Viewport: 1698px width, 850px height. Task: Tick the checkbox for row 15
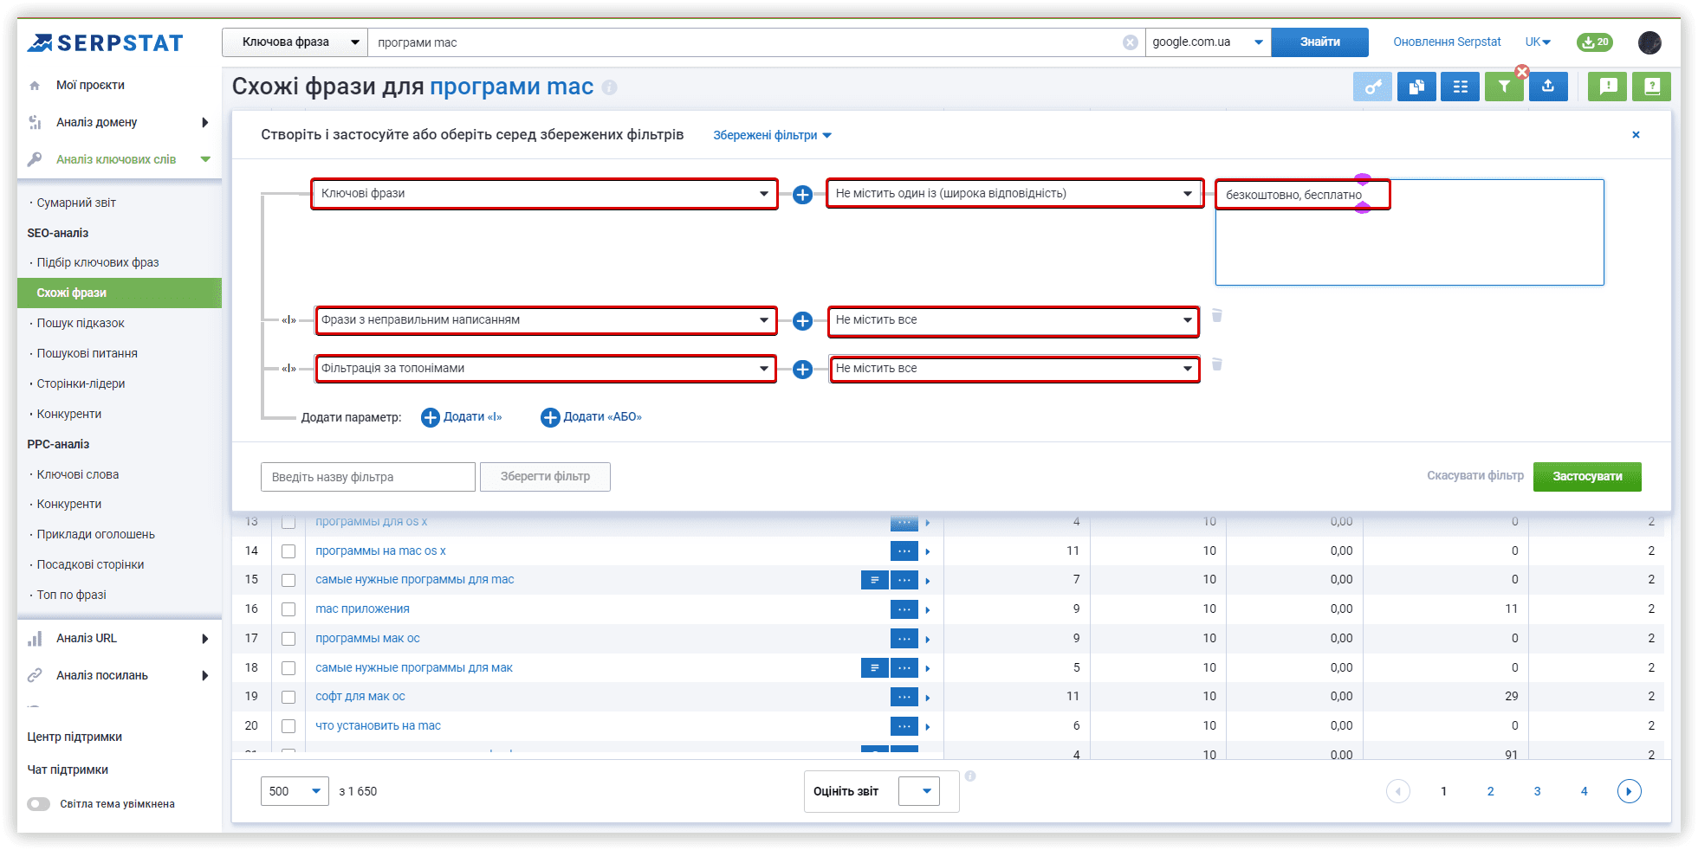pyautogui.click(x=288, y=581)
